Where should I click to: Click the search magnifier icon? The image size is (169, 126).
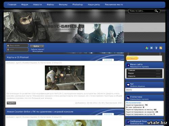click(x=156, y=11)
